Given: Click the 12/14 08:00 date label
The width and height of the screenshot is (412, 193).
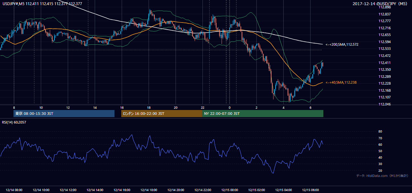Looking at the screenshot, I should click(x=14, y=190).
